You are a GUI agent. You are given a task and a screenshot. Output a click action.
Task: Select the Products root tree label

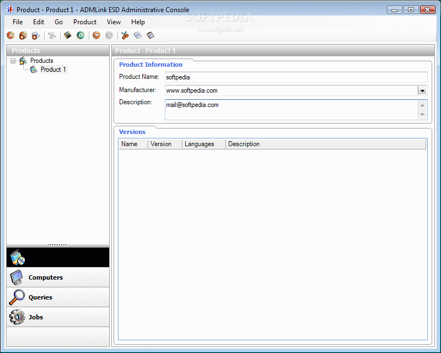pyautogui.click(x=42, y=61)
